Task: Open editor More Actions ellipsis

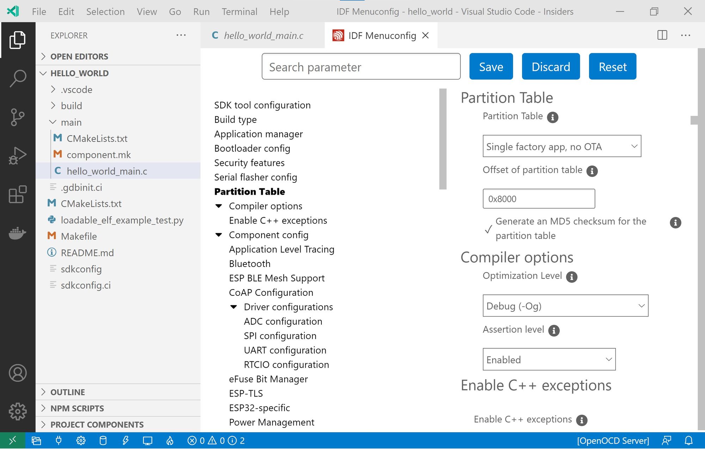Action: pyautogui.click(x=686, y=35)
